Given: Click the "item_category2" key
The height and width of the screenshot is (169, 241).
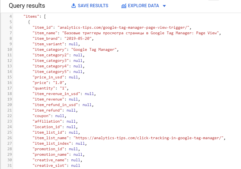Looking at the screenshot, I should (x=50, y=55).
